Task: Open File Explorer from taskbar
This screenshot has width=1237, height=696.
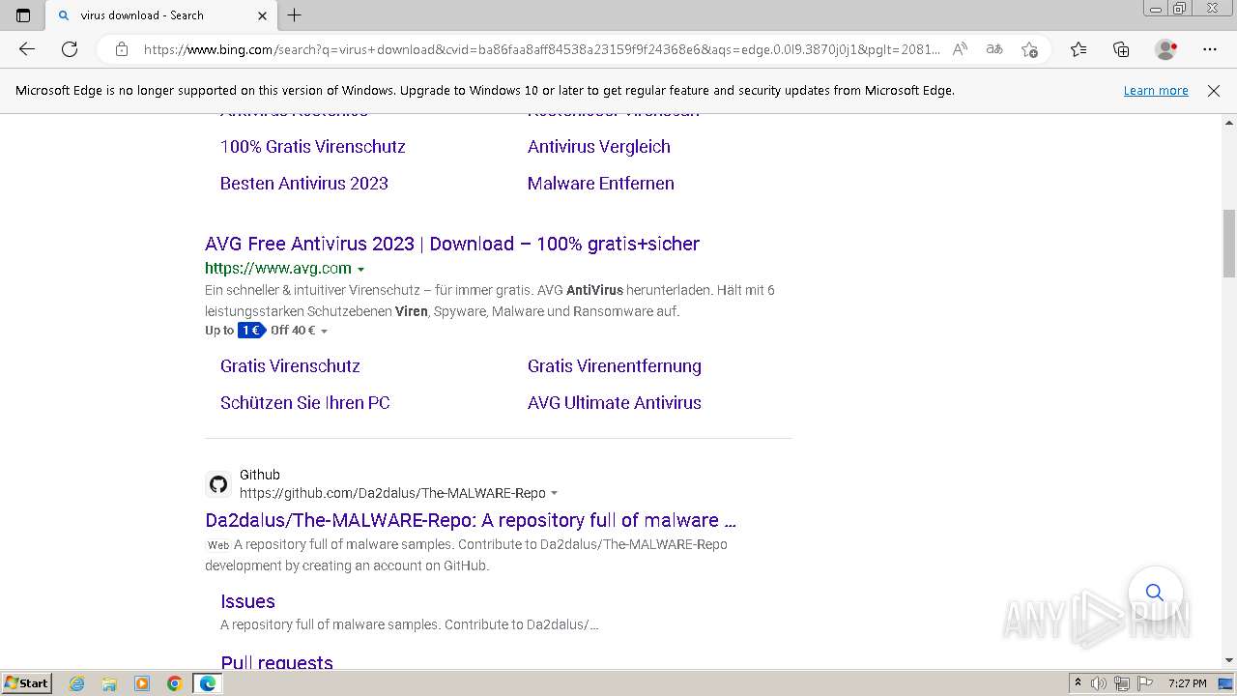Action: point(109,683)
